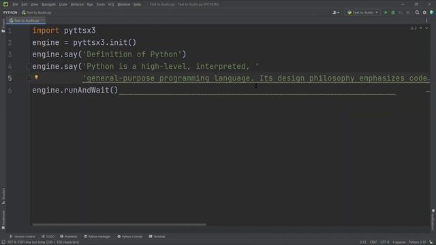Viewport: 436px width, 245px height.
Task: Open the VCS menu
Action: 111,5
